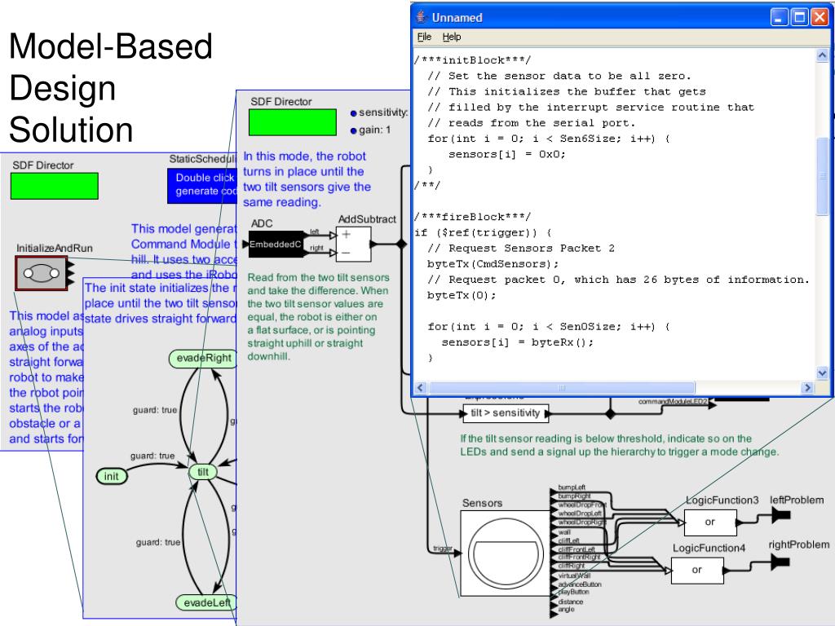The height and width of the screenshot is (626, 835).
Task: Select the init state
Action: click(111, 476)
